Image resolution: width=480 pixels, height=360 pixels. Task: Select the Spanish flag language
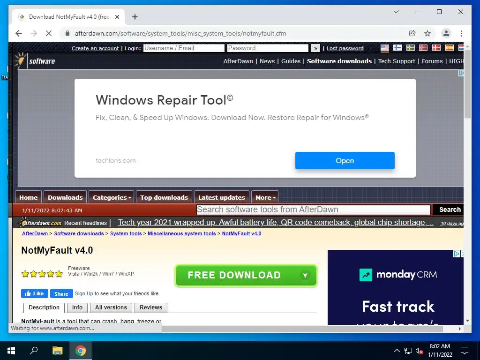pyautogui.click(x=449, y=48)
